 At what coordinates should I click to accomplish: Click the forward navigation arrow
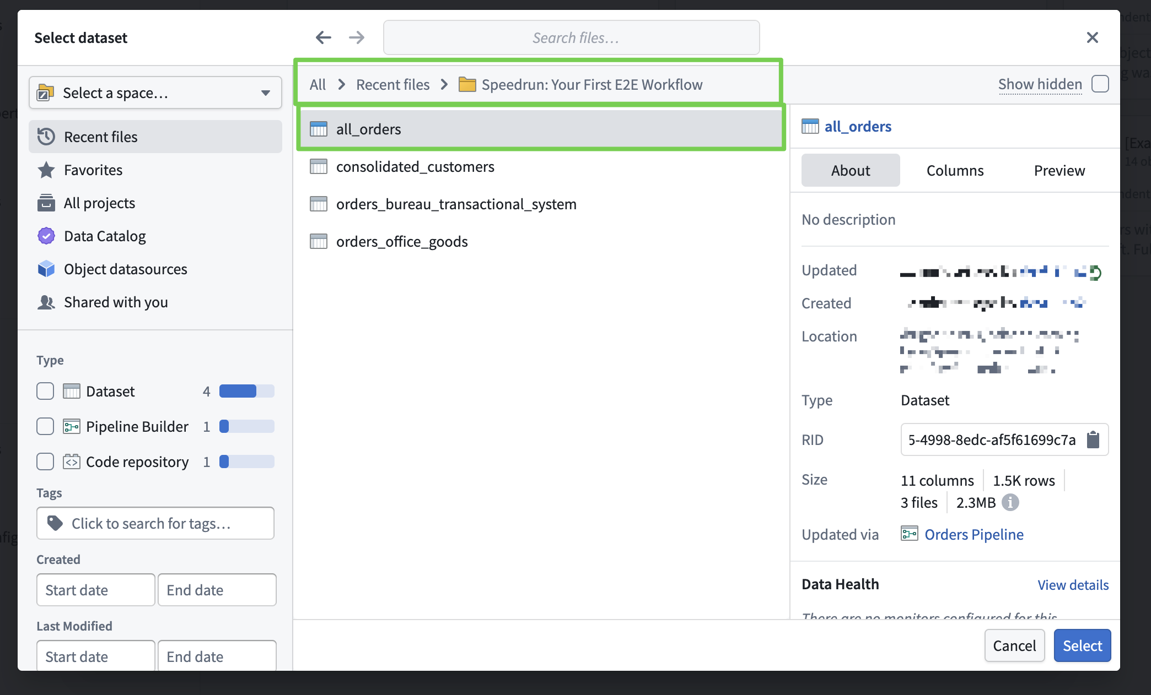357,37
